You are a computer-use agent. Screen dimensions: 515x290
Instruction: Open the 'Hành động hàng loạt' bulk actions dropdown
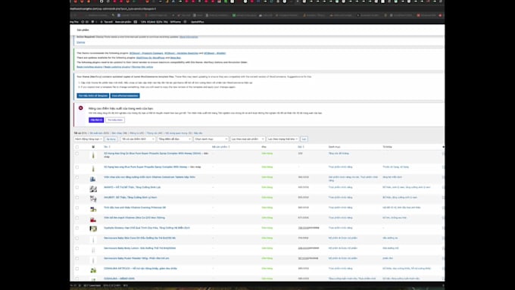pos(89,139)
